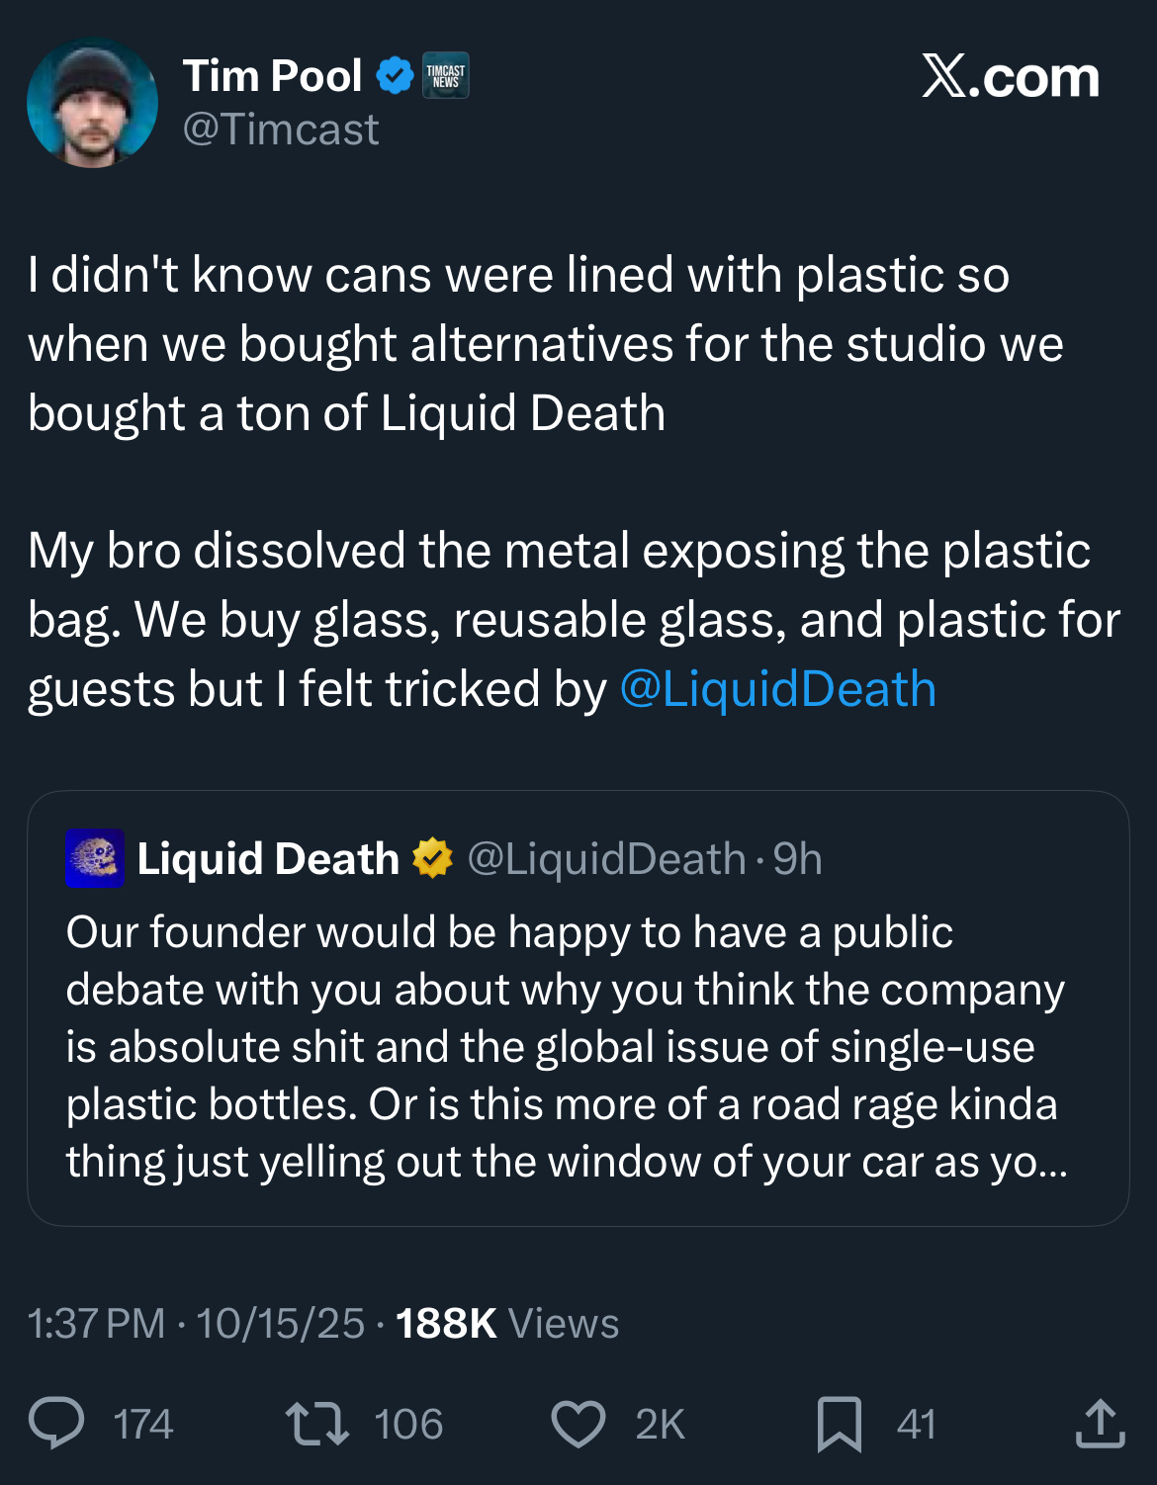1157x1485 pixels.
Task: Bookmark this post
Action: pos(839,1424)
